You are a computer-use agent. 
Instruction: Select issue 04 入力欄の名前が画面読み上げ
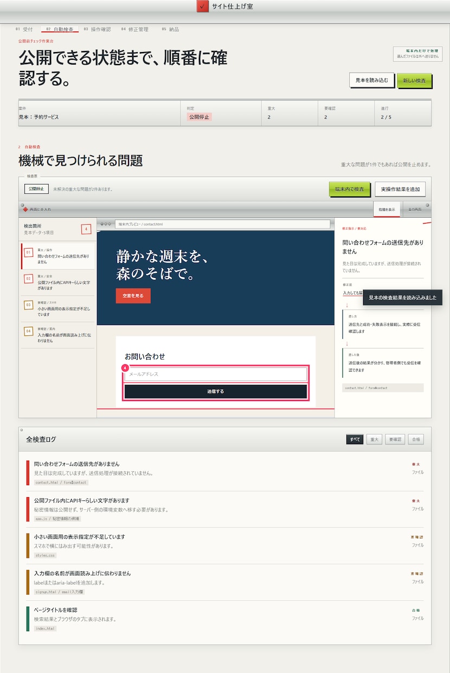(x=58, y=335)
